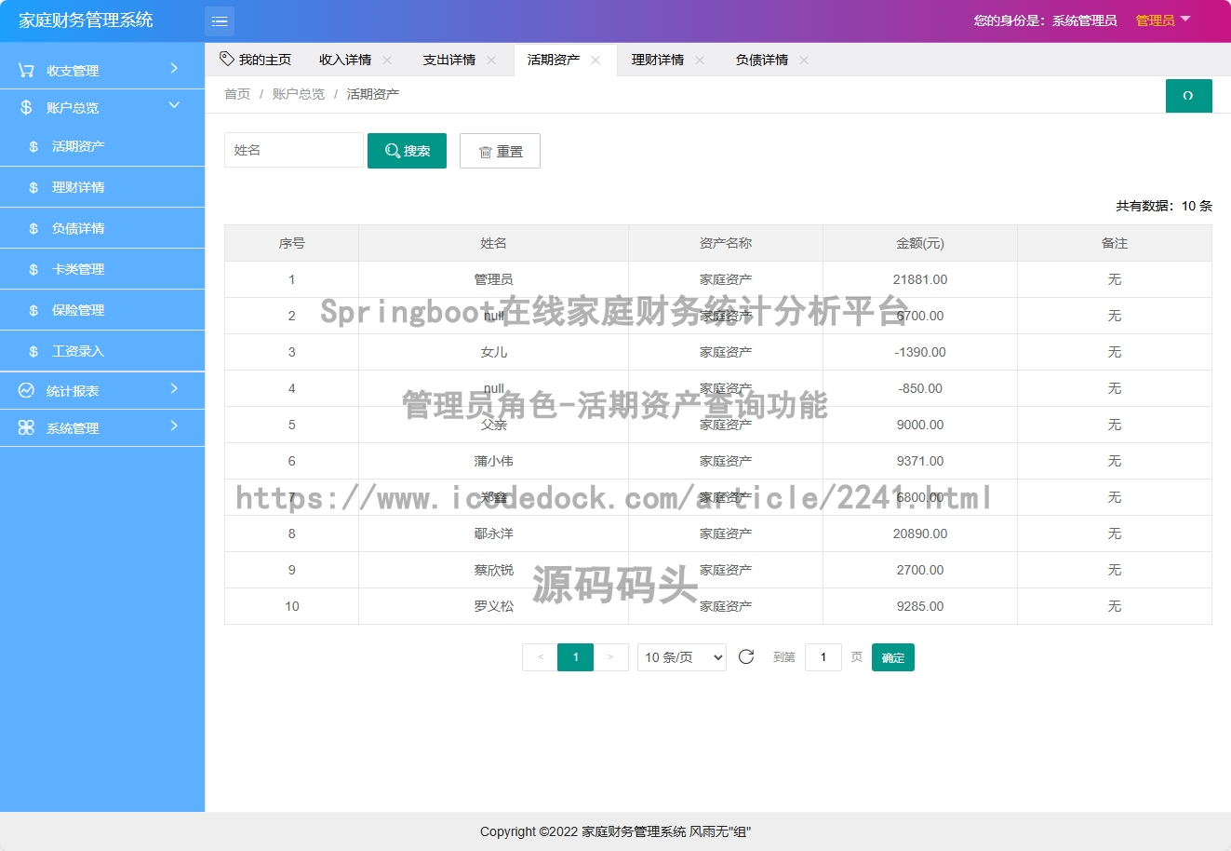The height and width of the screenshot is (851, 1231).
Task: Focus the page number jump input
Action: pyautogui.click(x=823, y=657)
